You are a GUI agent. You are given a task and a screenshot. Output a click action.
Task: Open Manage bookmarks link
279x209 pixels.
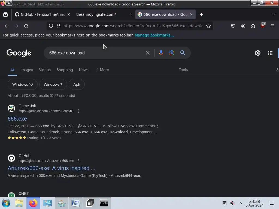[154, 35]
